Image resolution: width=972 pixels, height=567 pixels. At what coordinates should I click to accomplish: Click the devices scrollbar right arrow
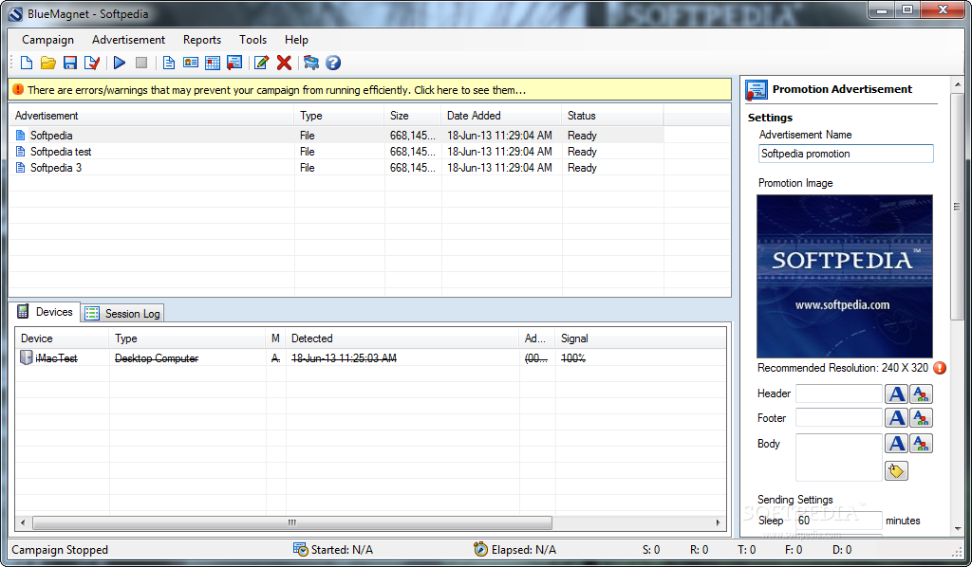(719, 523)
